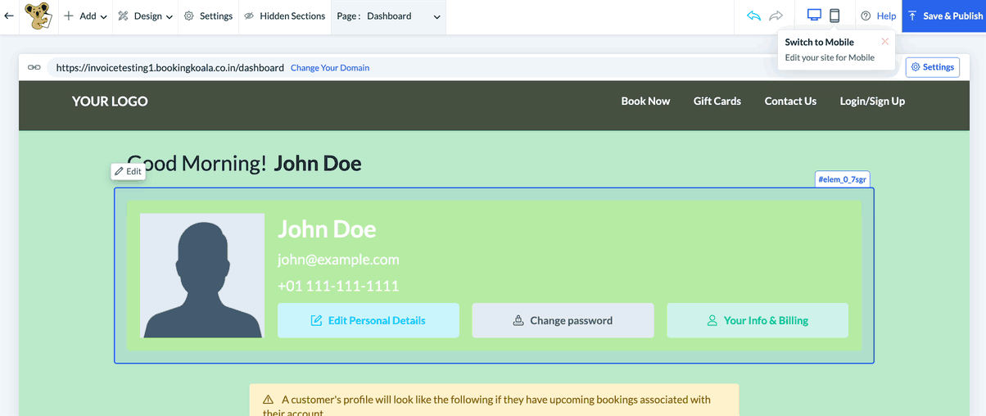Image resolution: width=986 pixels, height=416 pixels.
Task: Click the Edit pencil tag
Action: pyautogui.click(x=128, y=172)
